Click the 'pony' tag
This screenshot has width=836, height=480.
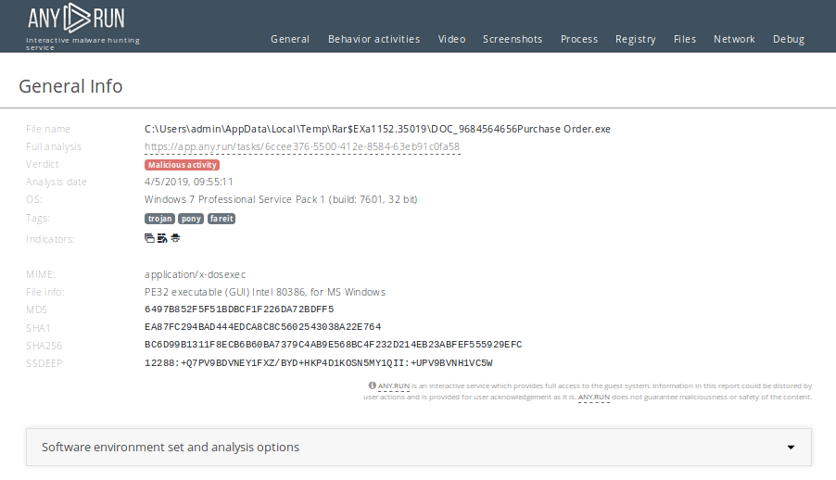click(190, 219)
